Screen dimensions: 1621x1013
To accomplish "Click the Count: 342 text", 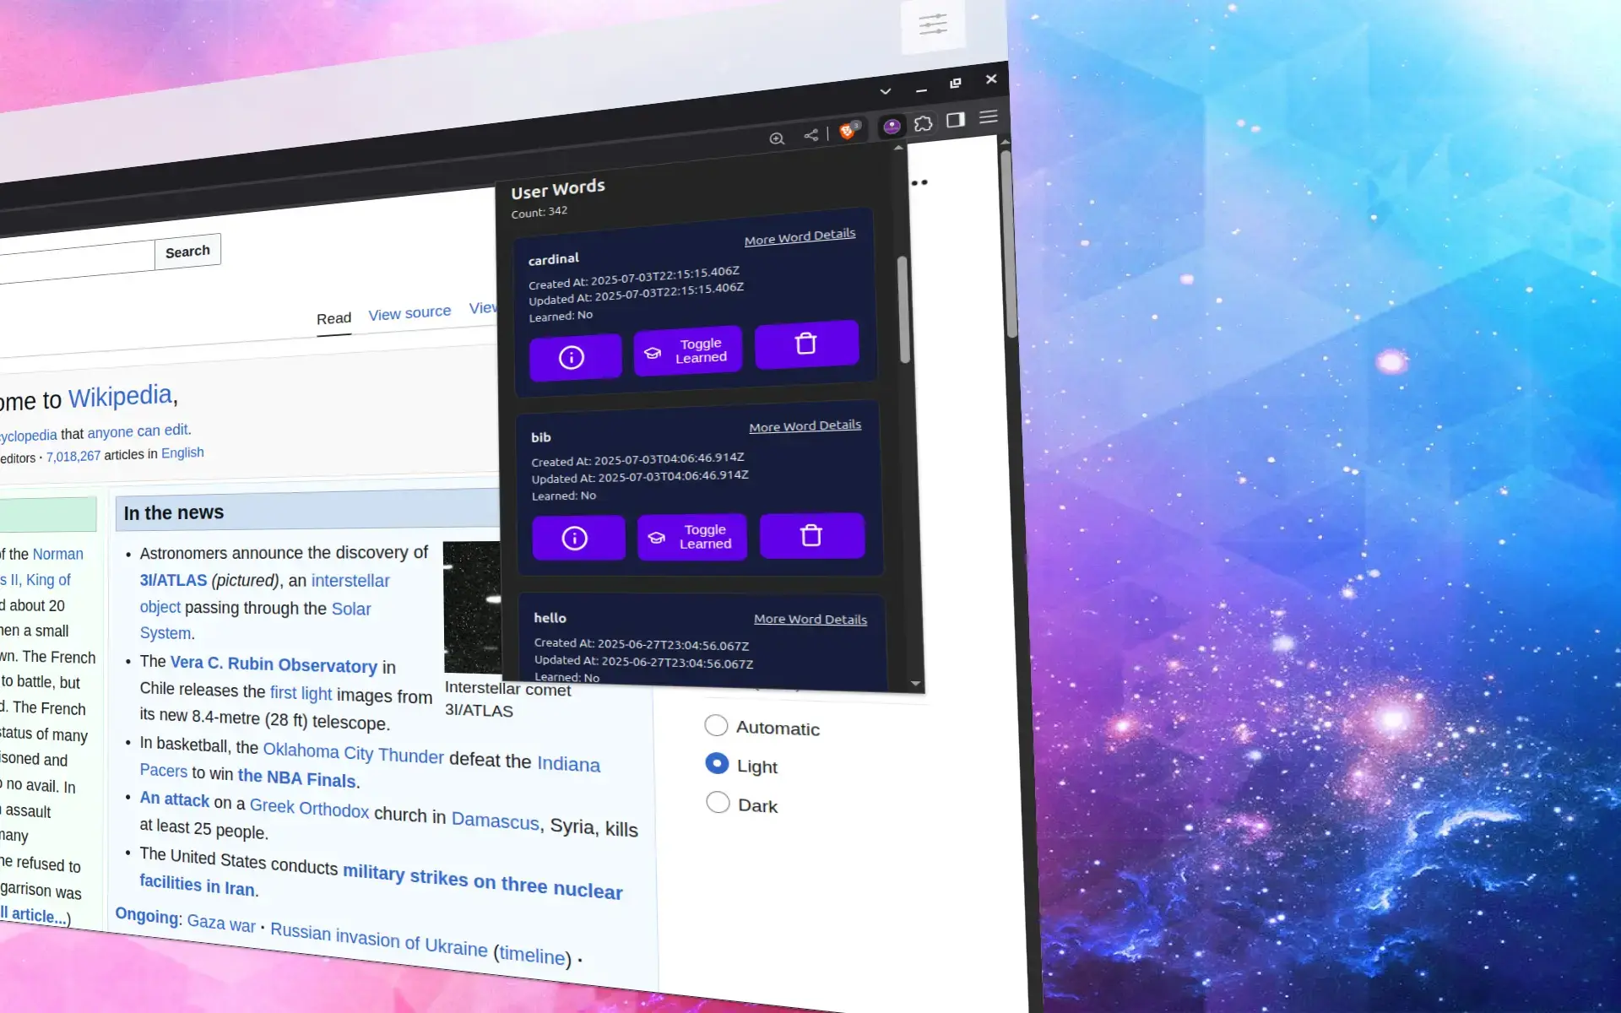I will tap(539, 212).
